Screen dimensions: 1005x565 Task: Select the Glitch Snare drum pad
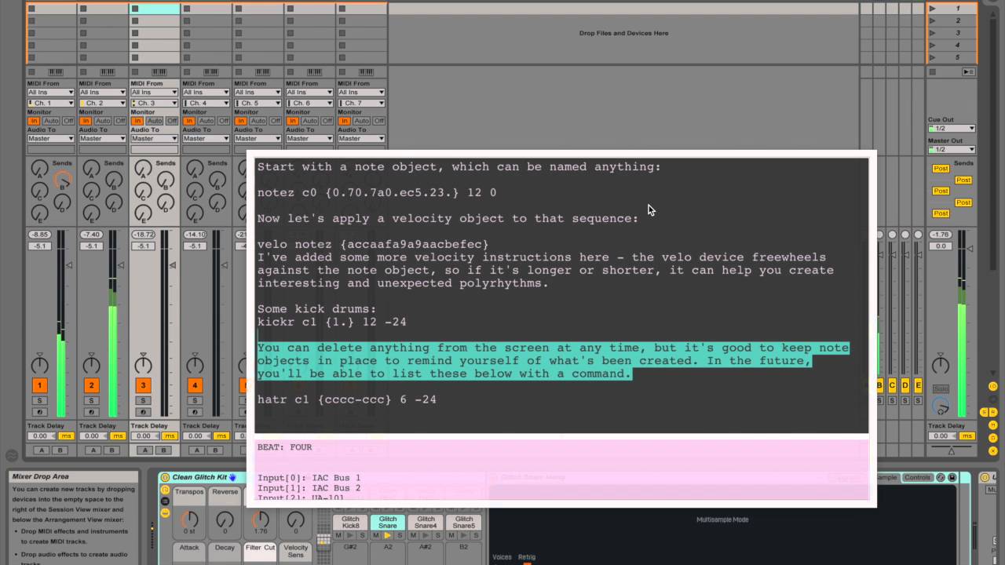[x=388, y=523]
